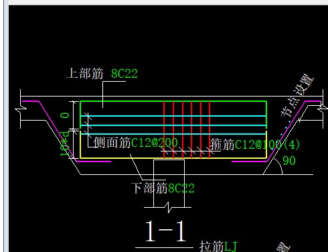
Task: Select stirrup value C12@100(4)
Action: pyautogui.click(x=267, y=145)
